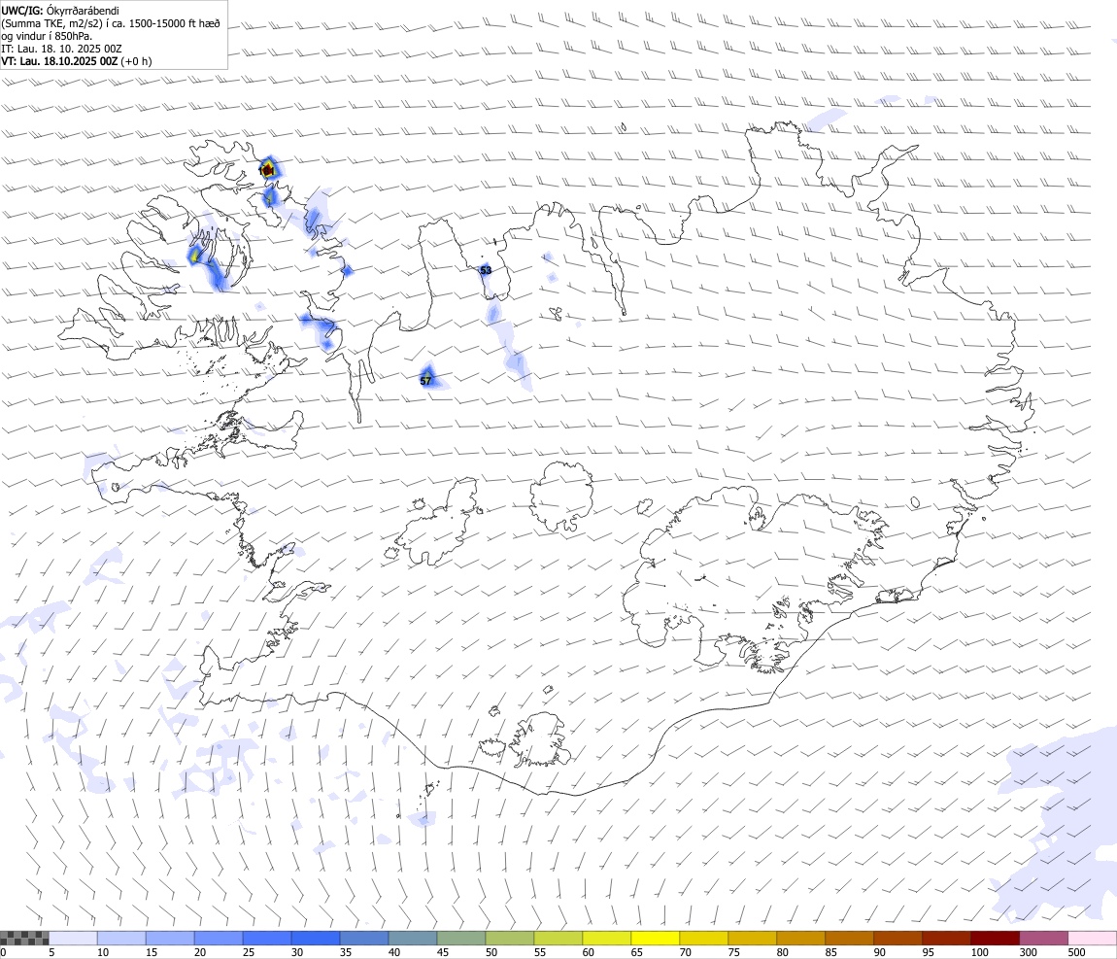Click the mauve 300–500 legend swatch
The width and height of the screenshot is (1117, 959).
click(x=1043, y=938)
